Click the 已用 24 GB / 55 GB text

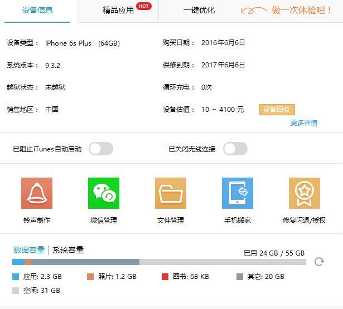274,253
